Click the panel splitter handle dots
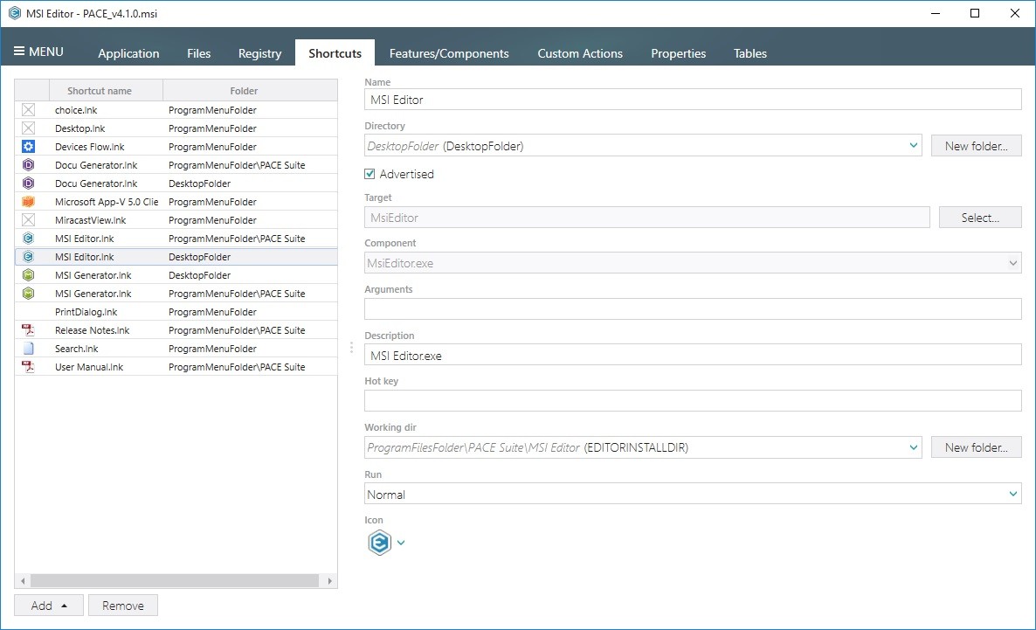This screenshot has width=1036, height=630. click(351, 347)
